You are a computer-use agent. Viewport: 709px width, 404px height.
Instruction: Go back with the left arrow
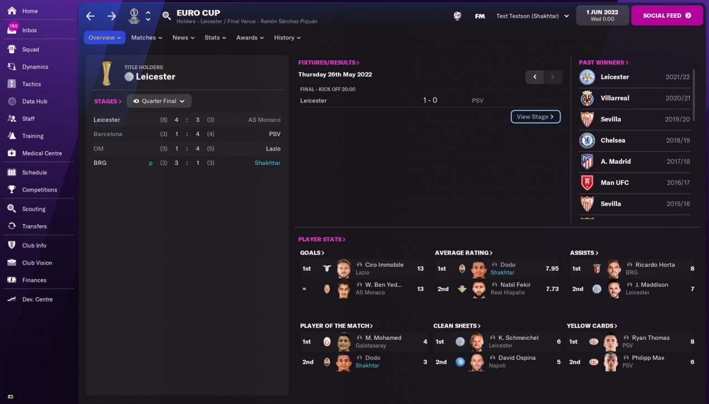click(90, 16)
